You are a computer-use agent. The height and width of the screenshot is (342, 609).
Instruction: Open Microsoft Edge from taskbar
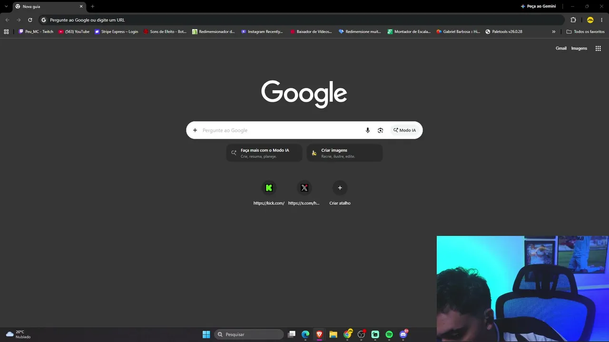click(x=305, y=334)
